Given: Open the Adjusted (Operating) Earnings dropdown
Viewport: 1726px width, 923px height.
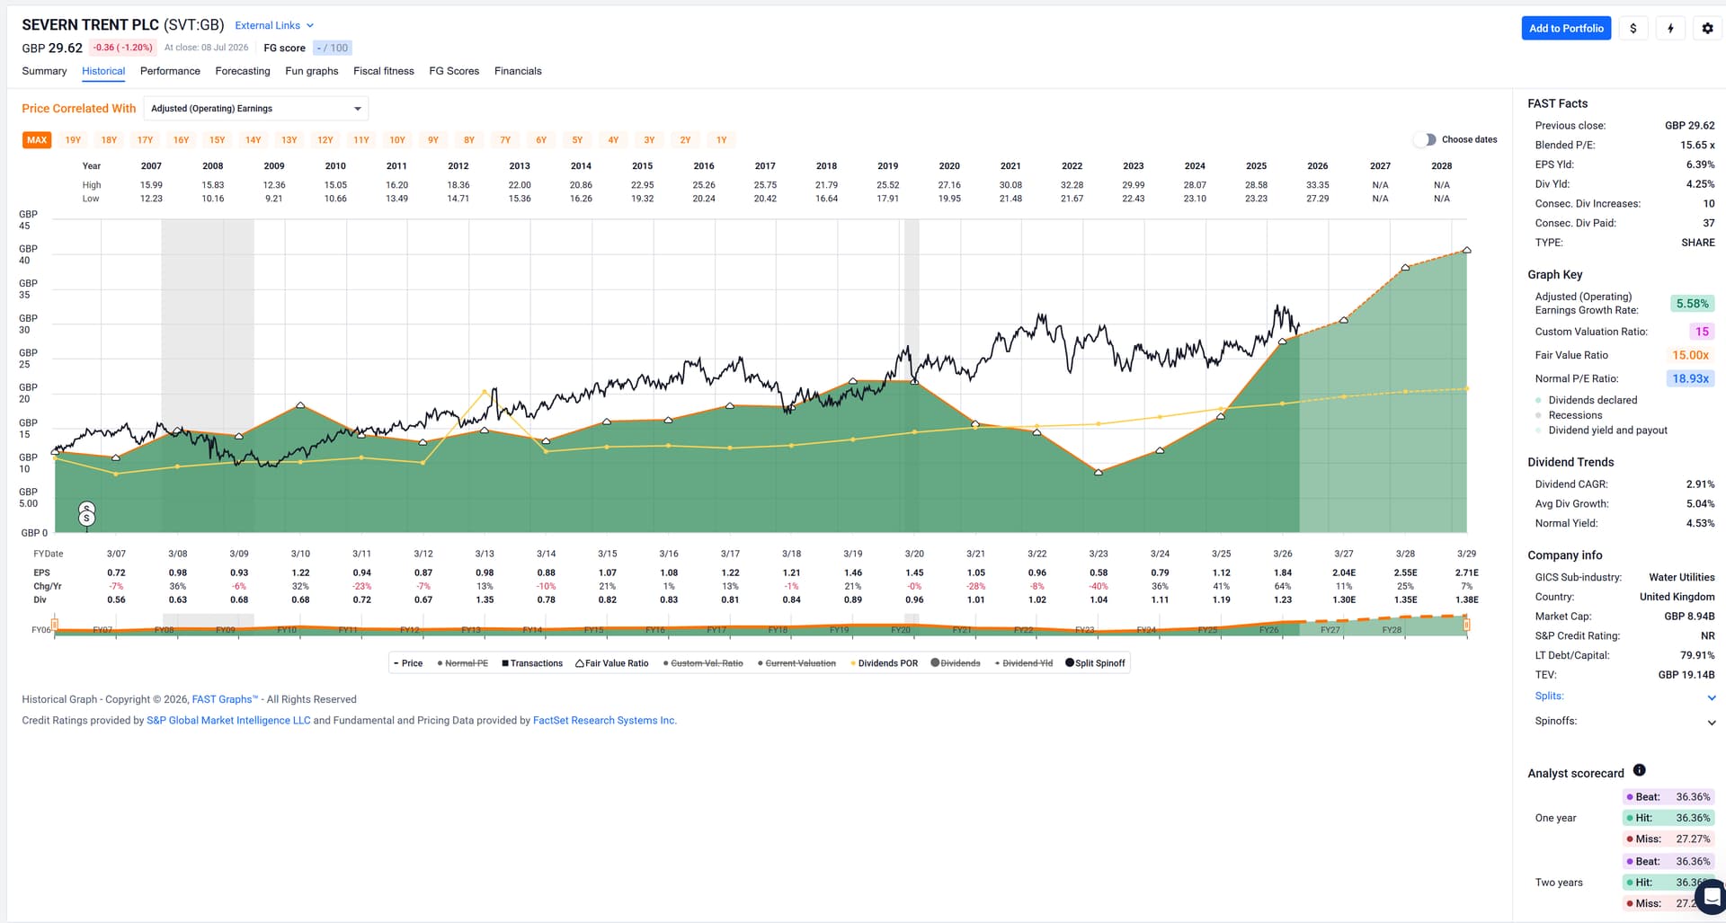Looking at the screenshot, I should tap(256, 109).
